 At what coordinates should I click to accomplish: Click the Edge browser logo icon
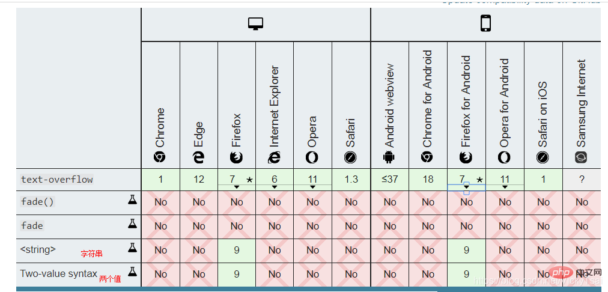198,157
